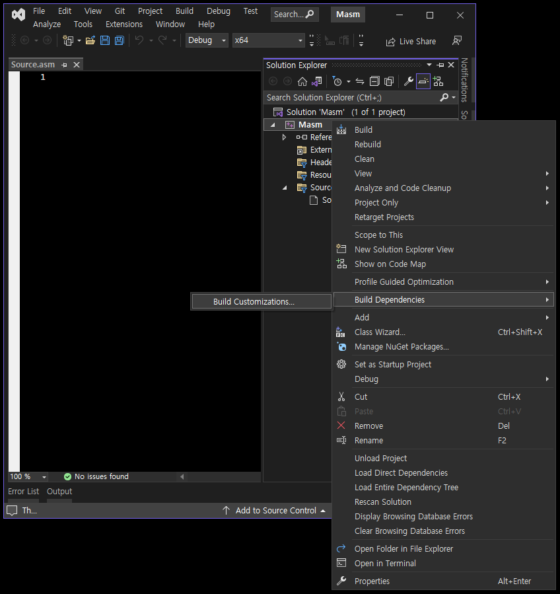Screen dimensions: 560x594
Task: Open Properties wrench icon in Solution Explorer
Action: coord(408,81)
